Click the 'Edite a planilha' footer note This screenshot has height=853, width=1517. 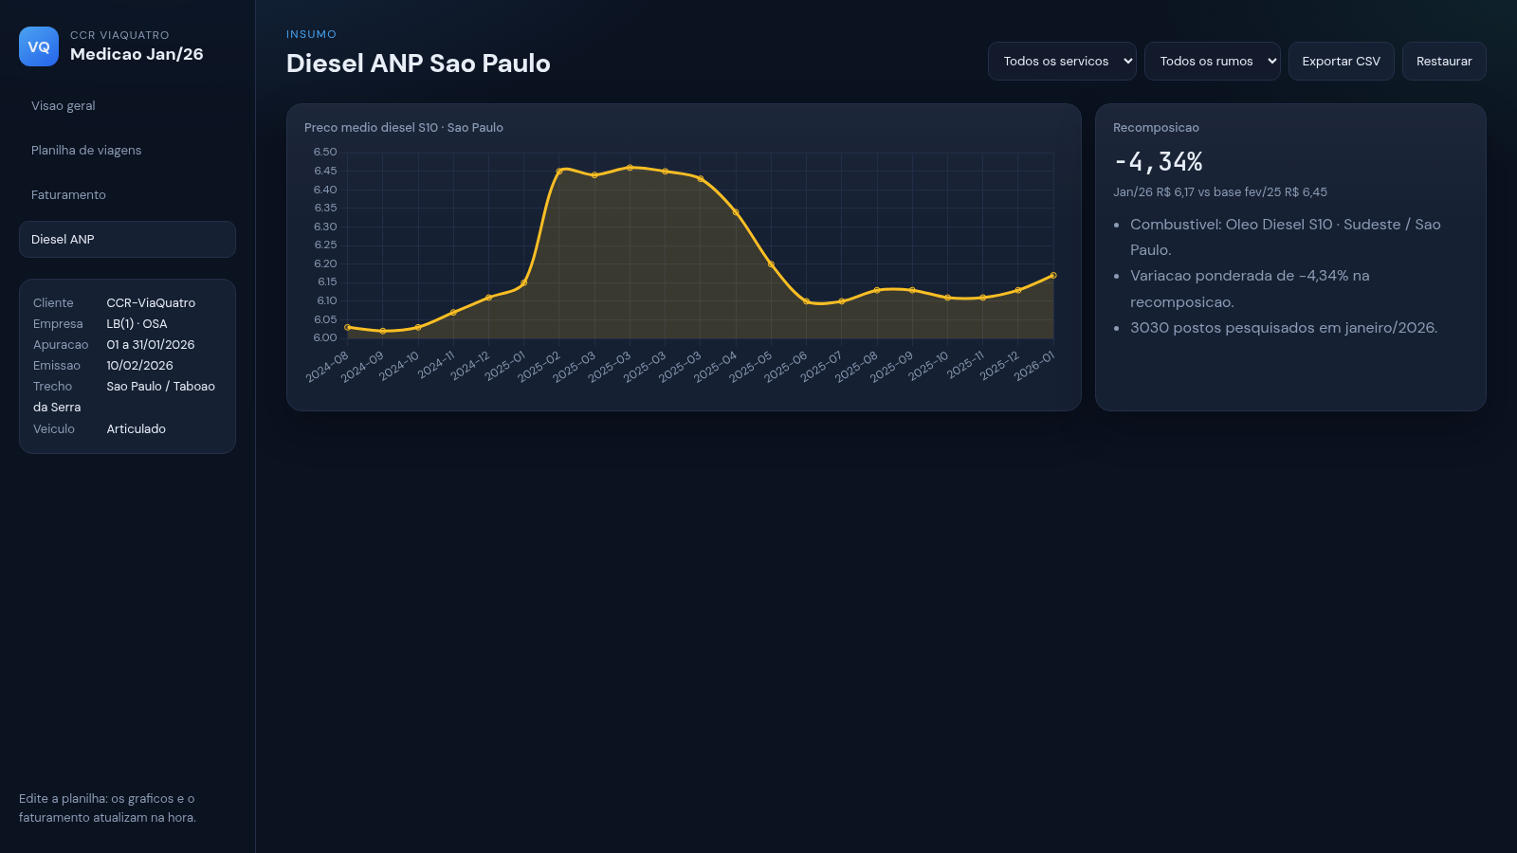click(107, 808)
